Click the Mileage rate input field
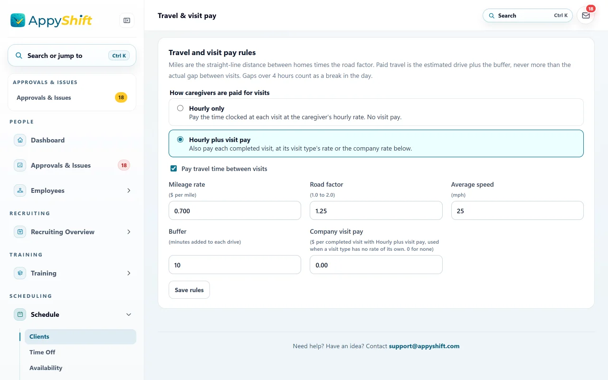Viewport: 608px width, 380px height. click(235, 210)
